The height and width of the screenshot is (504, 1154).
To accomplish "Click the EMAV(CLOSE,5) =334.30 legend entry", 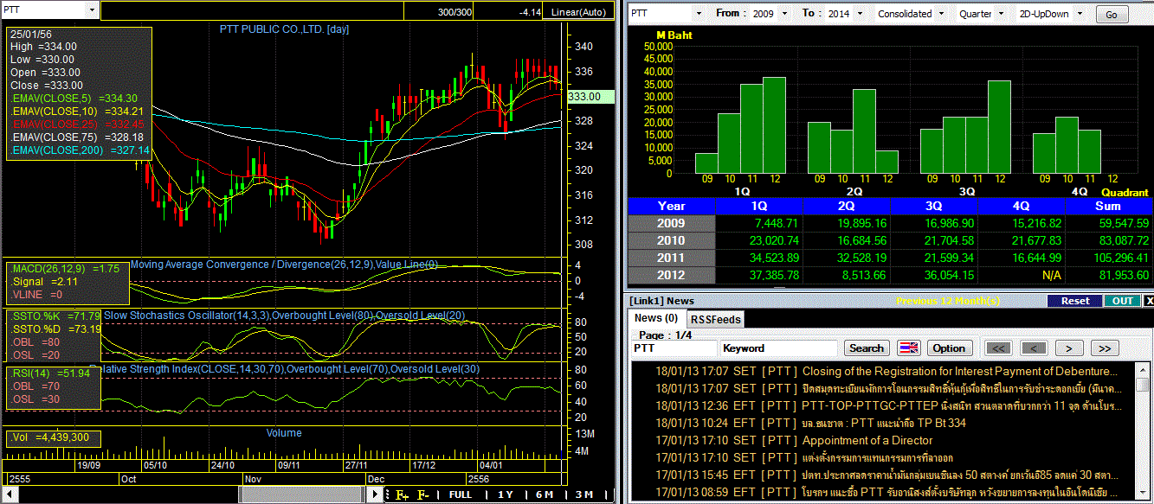I will tap(74, 99).
